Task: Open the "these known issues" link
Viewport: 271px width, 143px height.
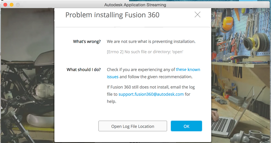Action: pos(188,69)
